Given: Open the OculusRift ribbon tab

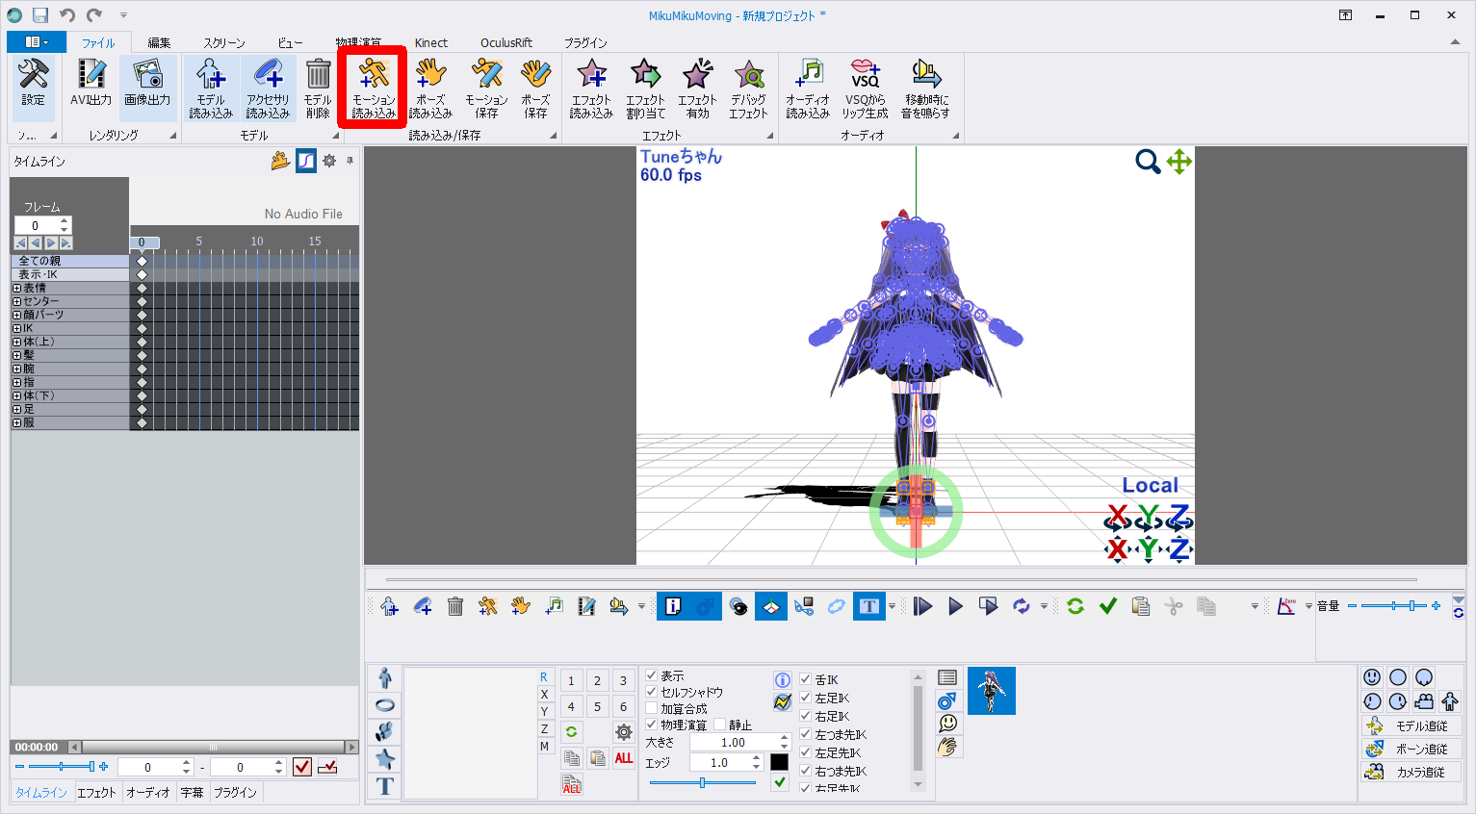Looking at the screenshot, I should (506, 42).
